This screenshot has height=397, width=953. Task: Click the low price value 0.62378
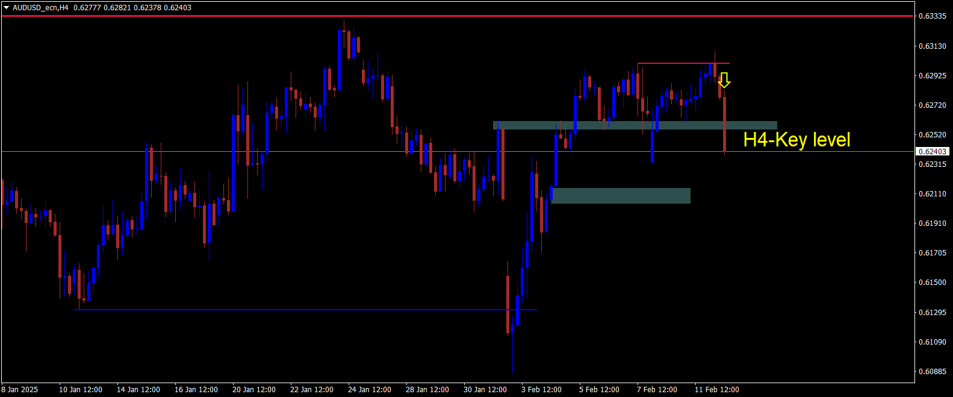tap(147, 8)
